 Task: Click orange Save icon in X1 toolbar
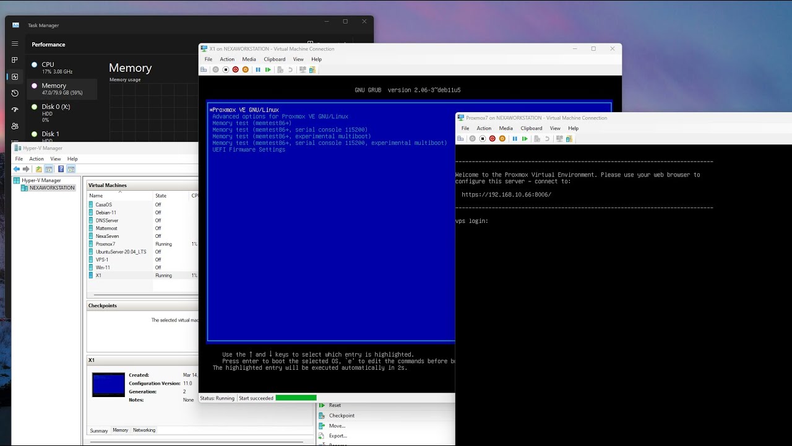coord(246,69)
